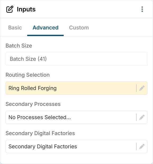Click the Secondary Processes label
153x164 pixels.
tap(33, 104)
